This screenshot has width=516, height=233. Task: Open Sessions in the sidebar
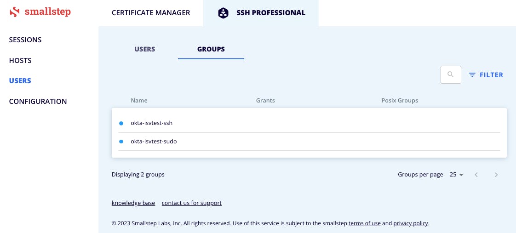click(25, 40)
